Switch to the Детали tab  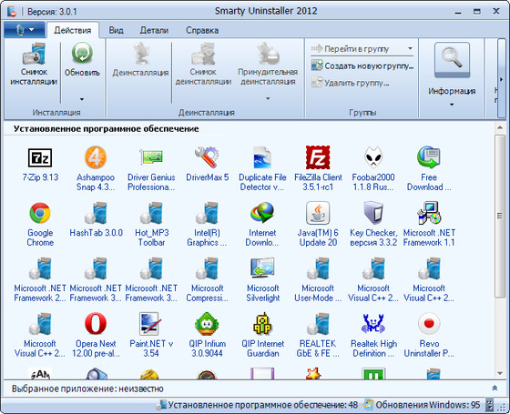tap(154, 30)
